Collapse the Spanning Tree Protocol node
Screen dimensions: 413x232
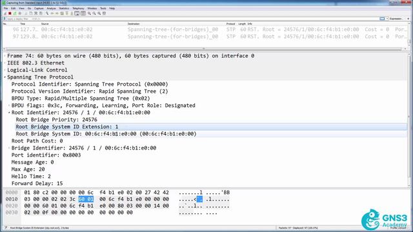tap(5, 77)
